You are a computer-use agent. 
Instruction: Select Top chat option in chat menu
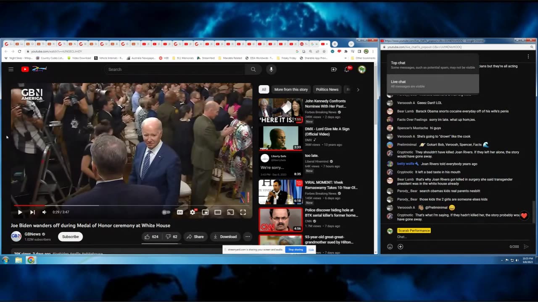click(x=433, y=65)
